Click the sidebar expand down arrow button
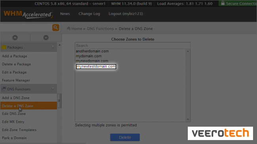 click(46, 38)
